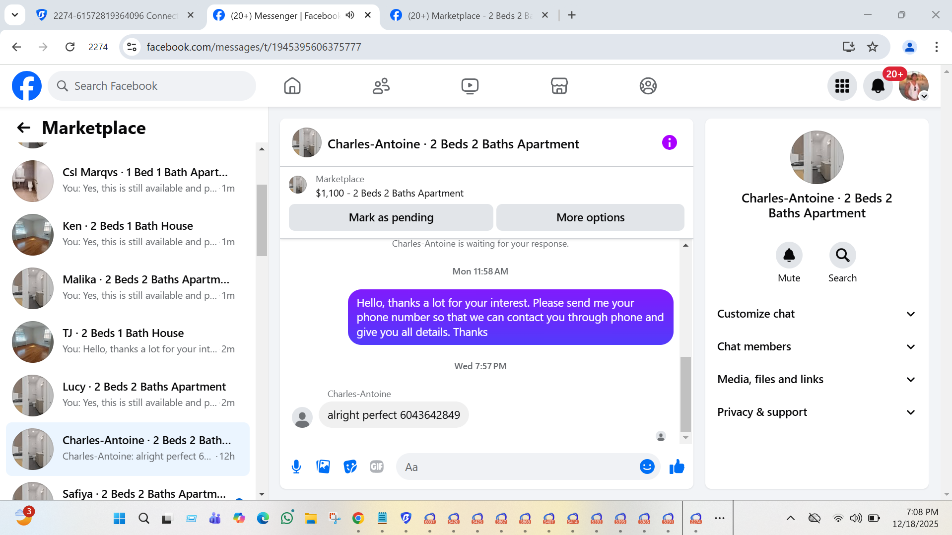
Task: Open TJ 2 Beds 1 Bath House conversation
Action: tap(128, 341)
